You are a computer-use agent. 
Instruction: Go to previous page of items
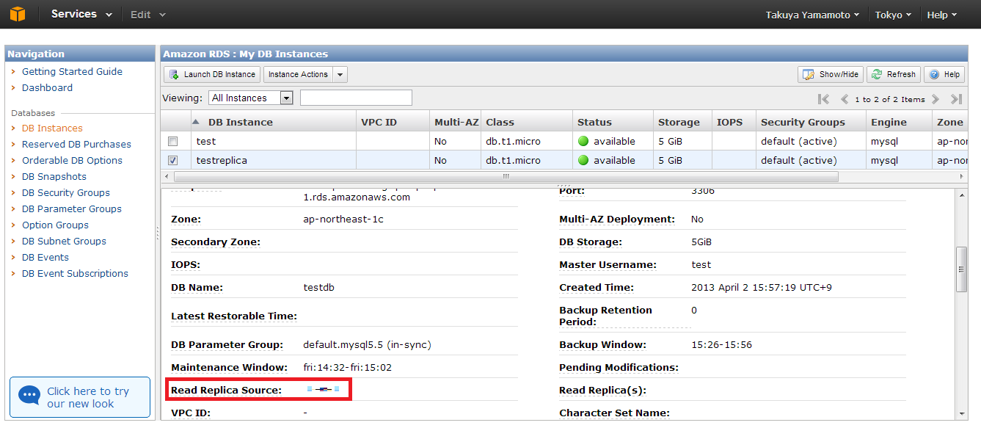click(x=845, y=99)
